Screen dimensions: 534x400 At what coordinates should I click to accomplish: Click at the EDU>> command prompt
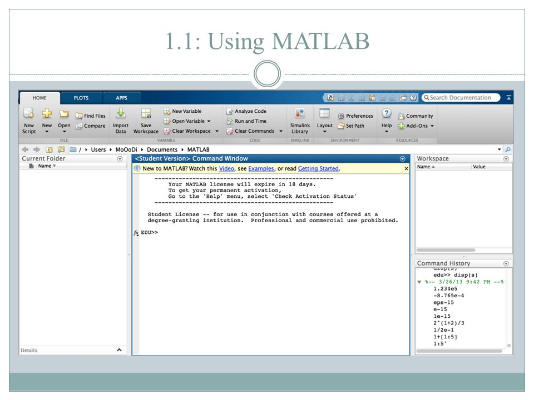[150, 233]
